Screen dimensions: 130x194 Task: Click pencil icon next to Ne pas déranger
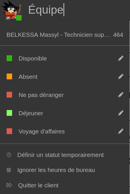pyautogui.click(x=121, y=95)
